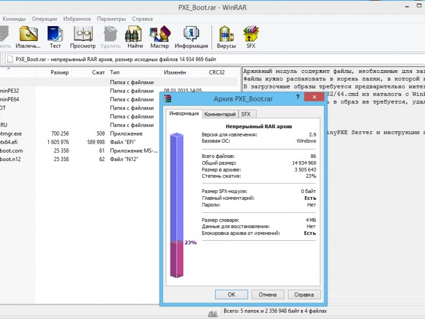The image size is (425, 319).
Task: Click the SFX toolbar icon
Action: [x=251, y=37]
